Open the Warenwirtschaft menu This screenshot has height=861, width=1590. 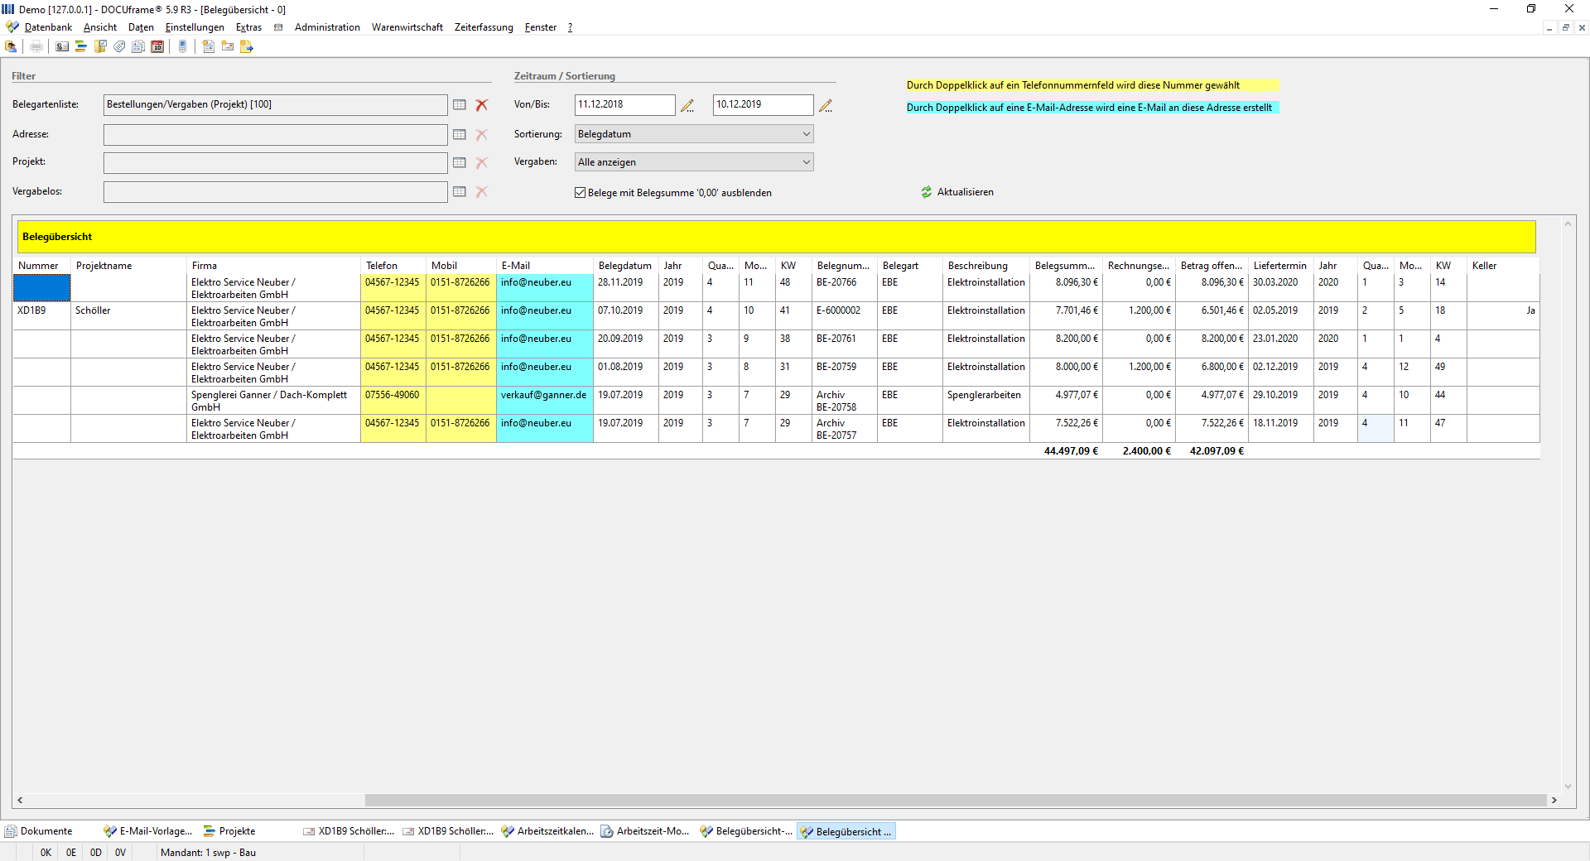click(x=407, y=27)
